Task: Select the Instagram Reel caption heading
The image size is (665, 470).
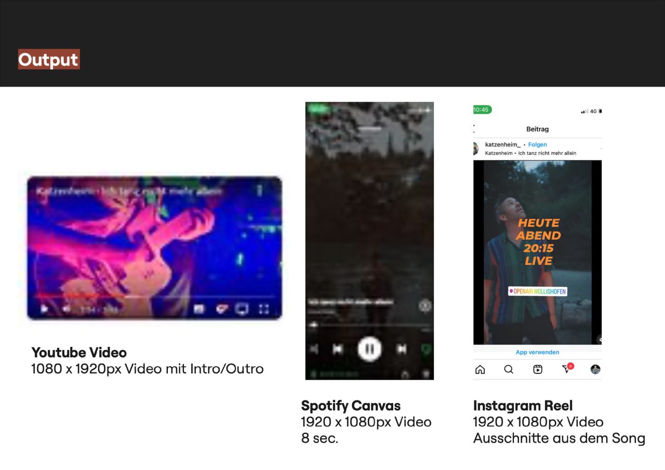Action: coord(523,406)
